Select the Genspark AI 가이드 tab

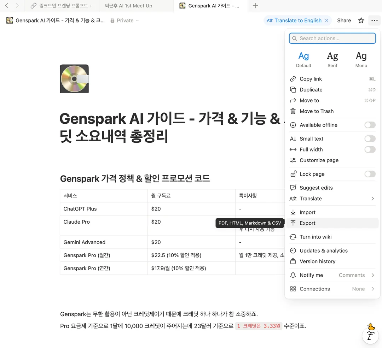coord(211,6)
